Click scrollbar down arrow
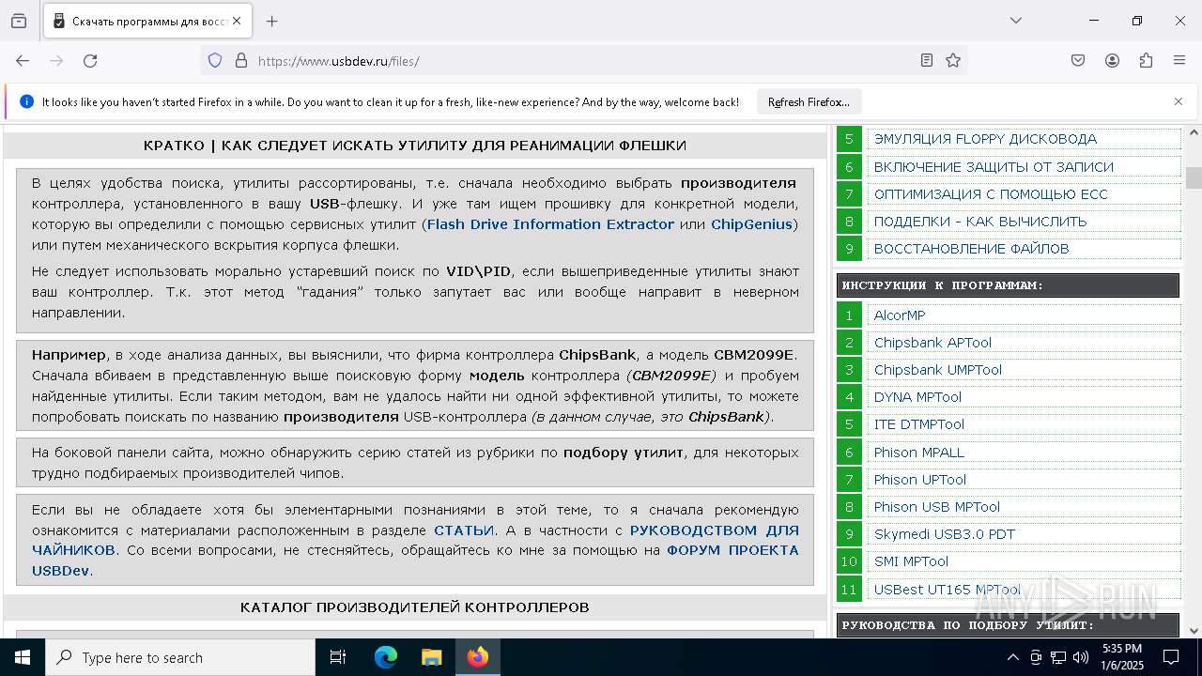This screenshot has width=1202, height=676. pos(1194,631)
